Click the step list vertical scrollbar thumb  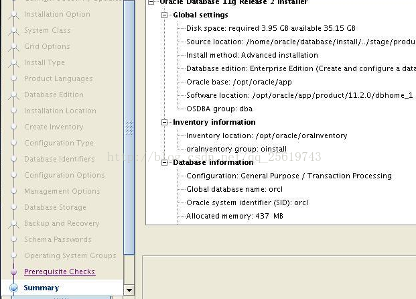pos(129,127)
